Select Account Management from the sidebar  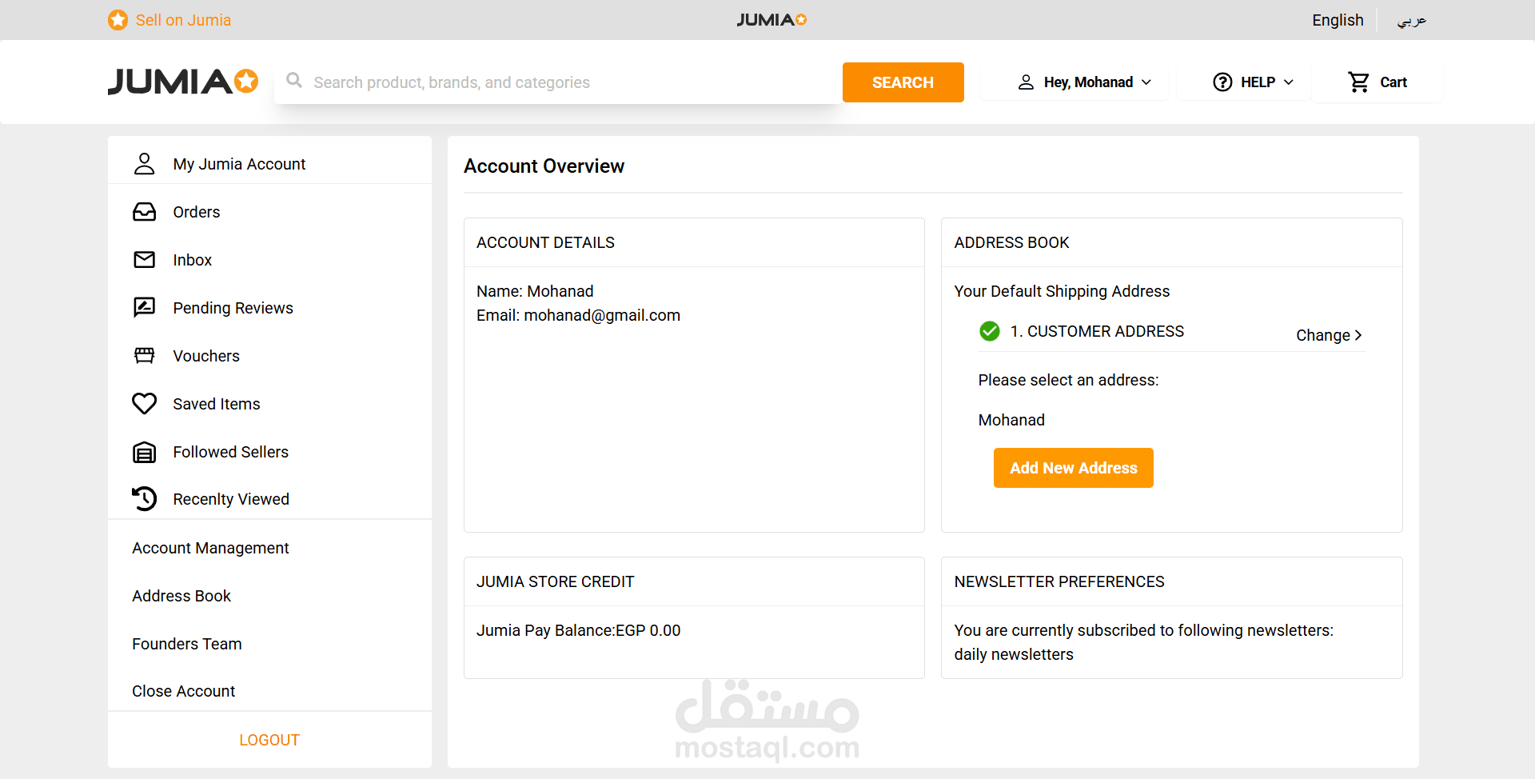click(210, 548)
